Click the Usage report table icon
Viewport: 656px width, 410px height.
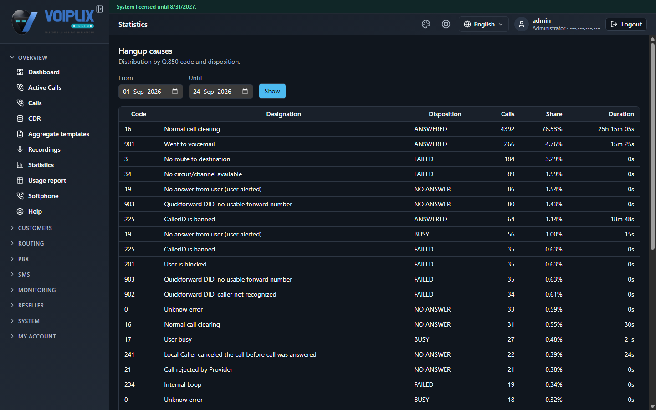click(x=20, y=180)
